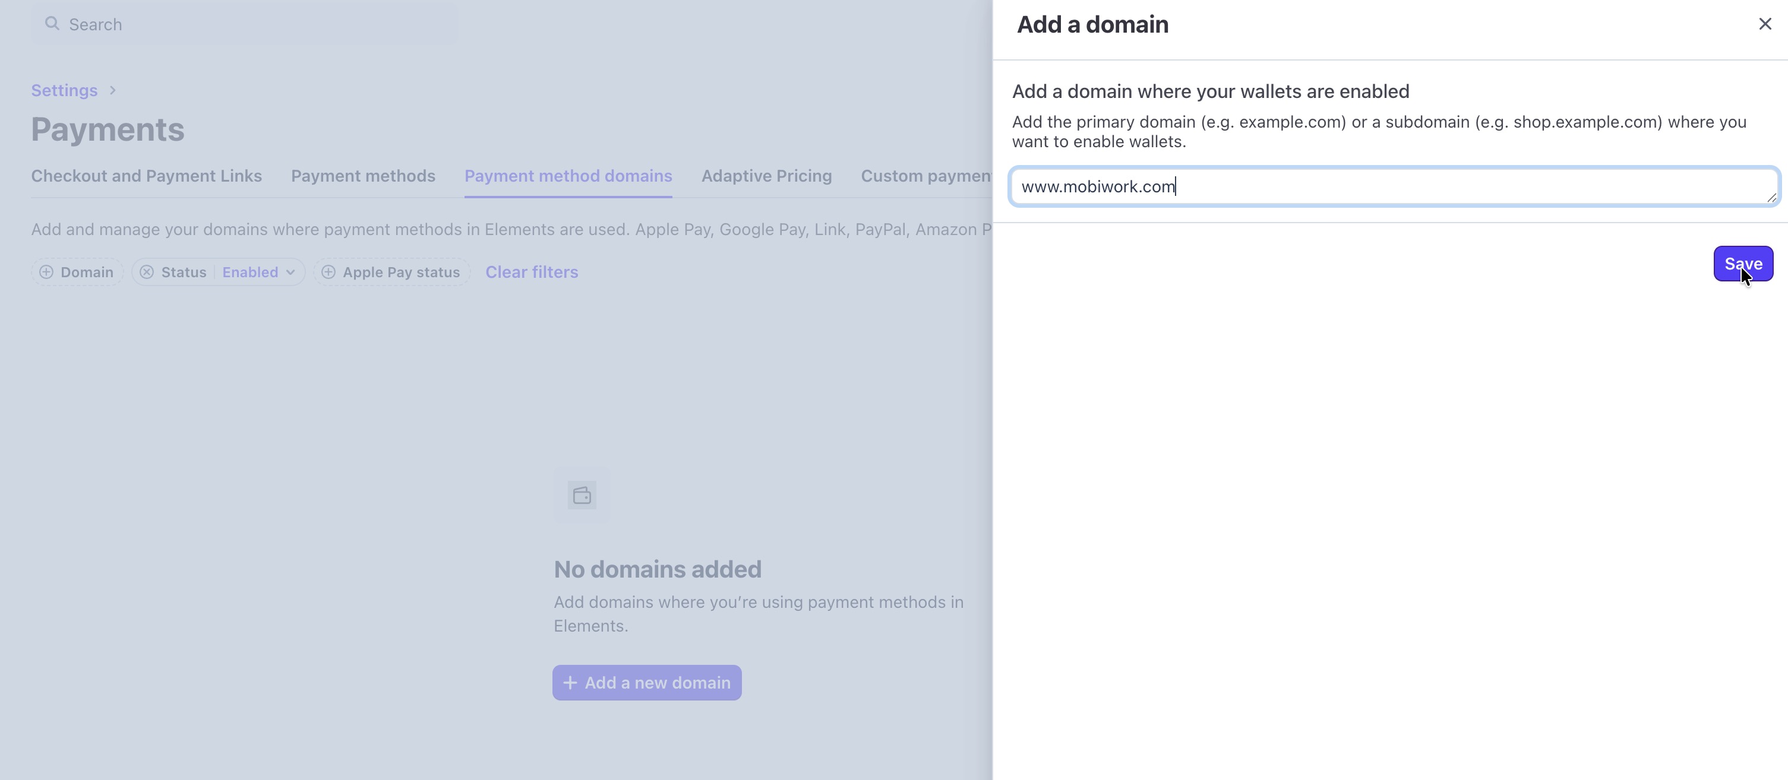Go to Settings breadcrumb link
Viewport: 1788px width, 780px height.
click(64, 91)
